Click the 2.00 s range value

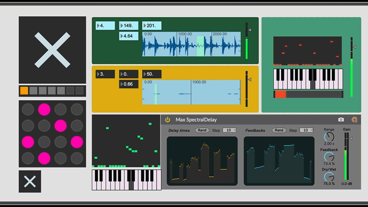tap(329, 144)
